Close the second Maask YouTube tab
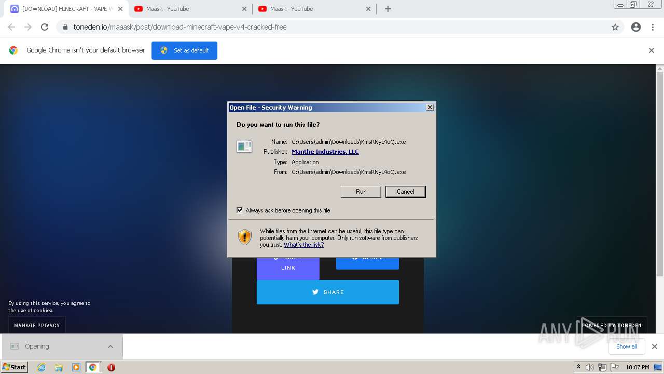This screenshot has width=664, height=374. coord(368,9)
